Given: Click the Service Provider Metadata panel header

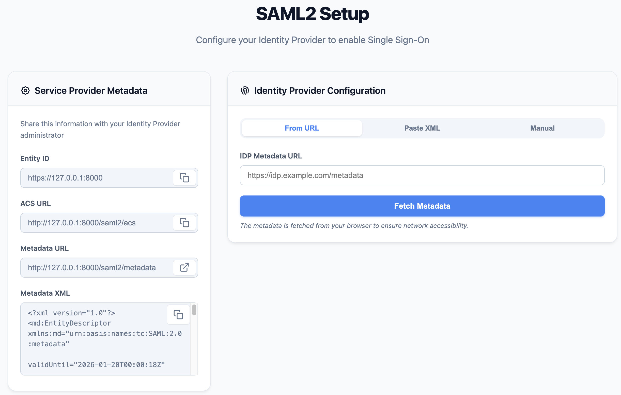Looking at the screenshot, I should 91,91.
